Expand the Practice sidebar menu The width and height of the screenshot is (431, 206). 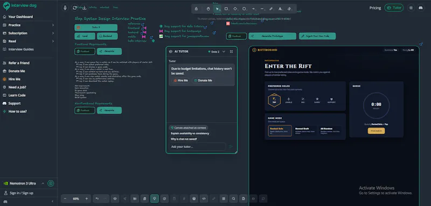pos(29,25)
